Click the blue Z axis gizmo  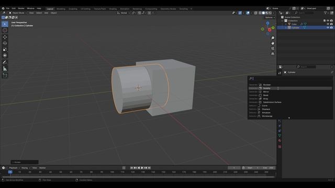(x=267, y=23)
